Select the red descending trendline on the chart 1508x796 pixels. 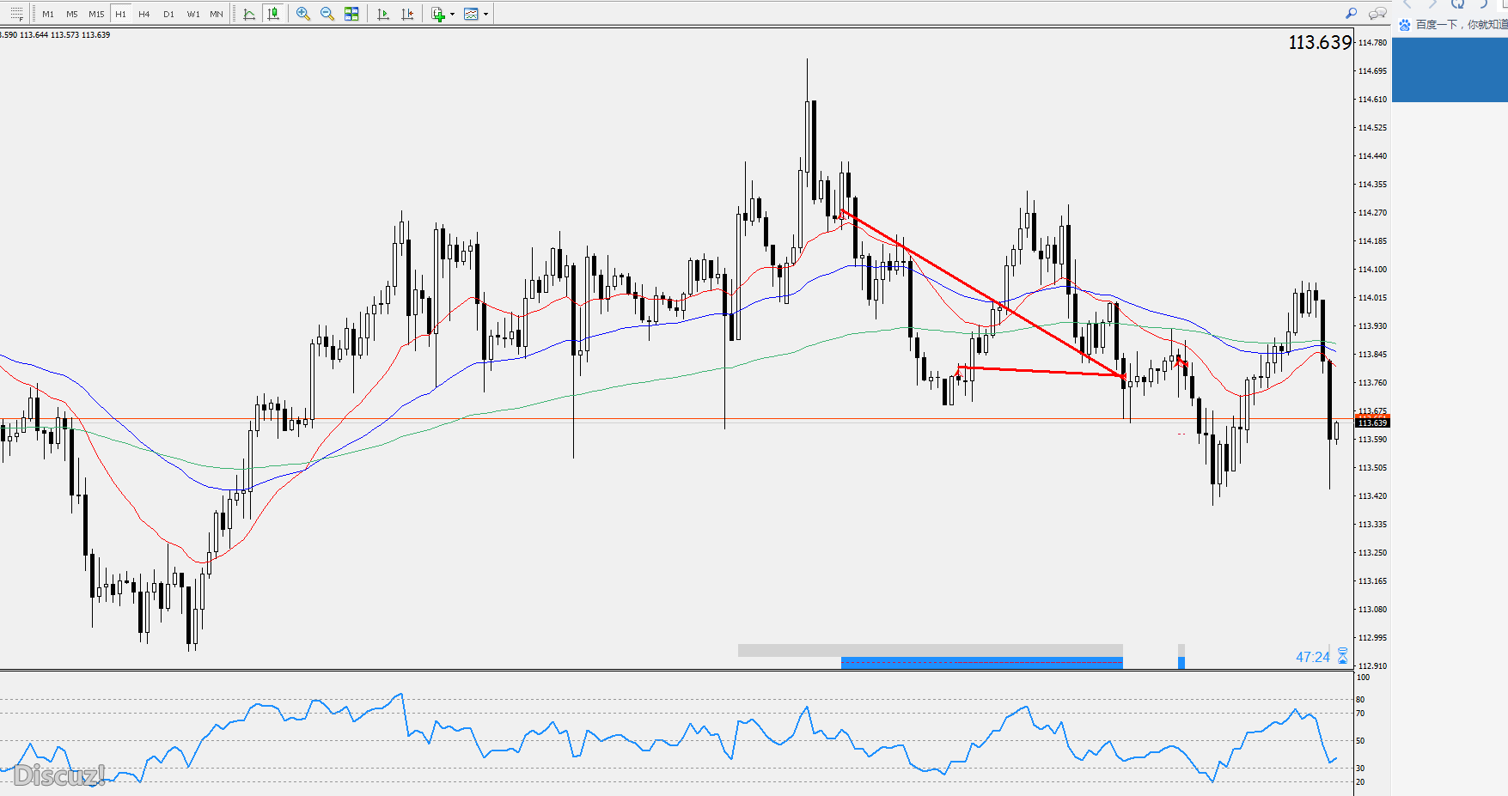point(982,293)
